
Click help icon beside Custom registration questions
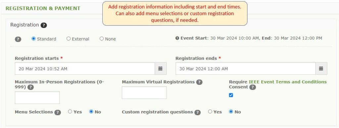(197, 112)
